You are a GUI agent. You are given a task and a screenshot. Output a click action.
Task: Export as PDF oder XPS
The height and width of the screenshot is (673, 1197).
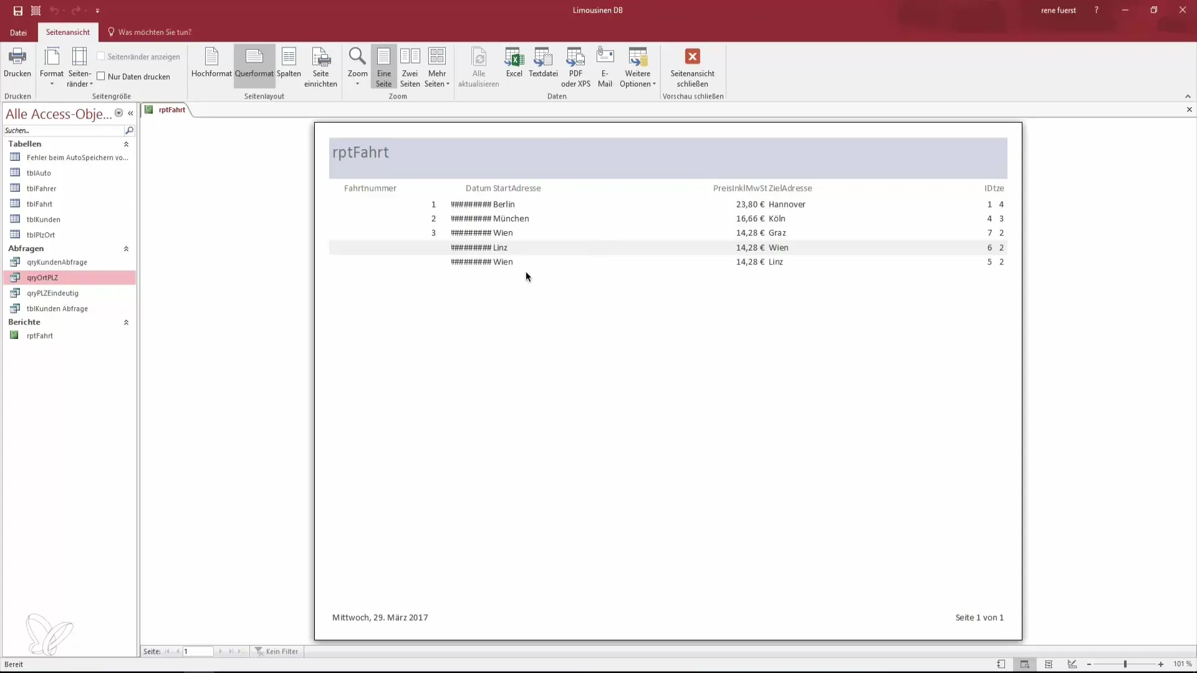(575, 67)
